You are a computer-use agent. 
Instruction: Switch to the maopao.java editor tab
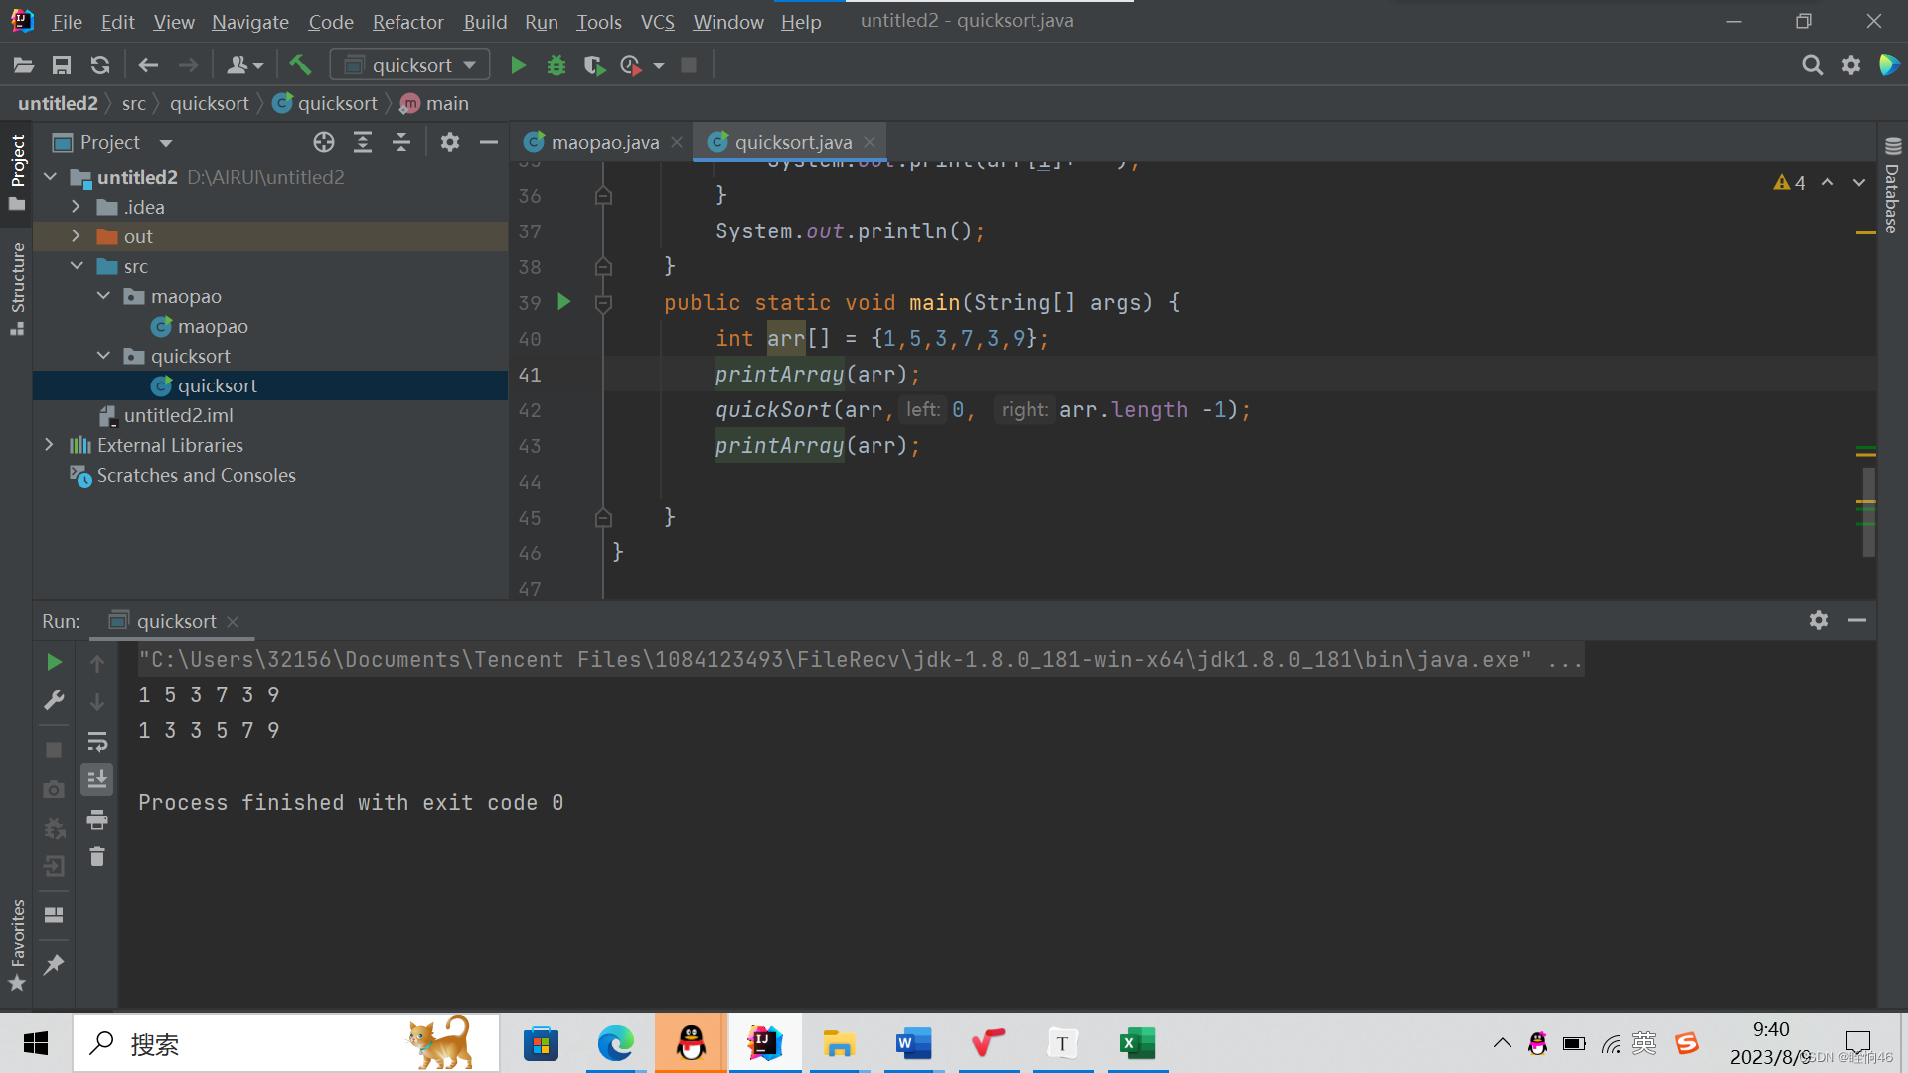(x=604, y=143)
